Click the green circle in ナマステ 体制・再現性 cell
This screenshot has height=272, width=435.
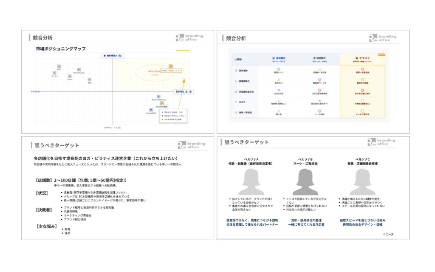pyautogui.click(x=362, y=111)
